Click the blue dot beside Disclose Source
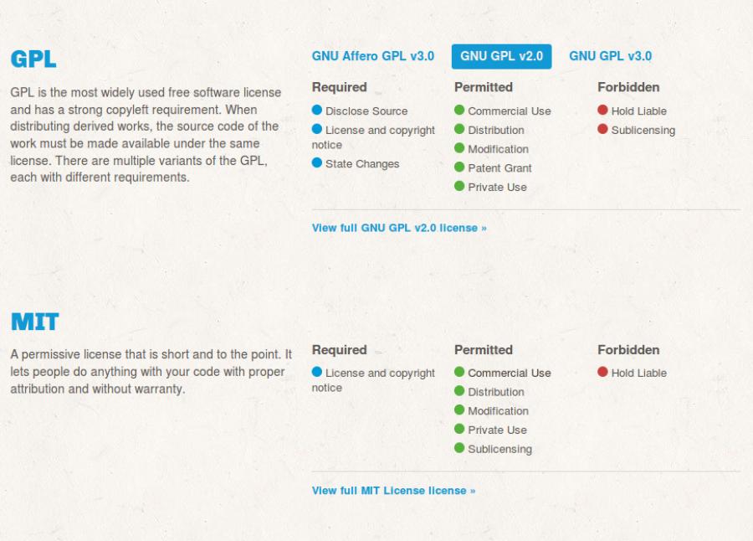753x541 pixels. click(x=317, y=110)
